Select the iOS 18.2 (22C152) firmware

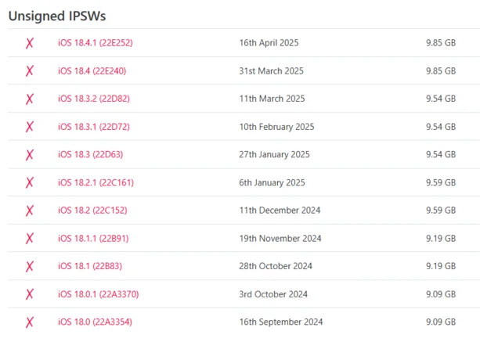pos(92,211)
